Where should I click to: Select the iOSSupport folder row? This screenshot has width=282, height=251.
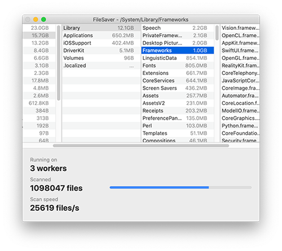coord(101,43)
